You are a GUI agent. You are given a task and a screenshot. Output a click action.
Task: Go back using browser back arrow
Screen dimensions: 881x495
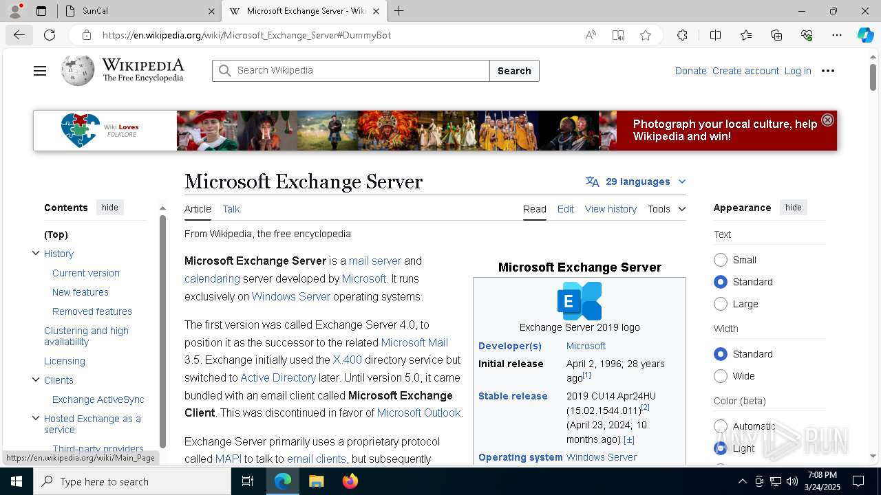(19, 35)
